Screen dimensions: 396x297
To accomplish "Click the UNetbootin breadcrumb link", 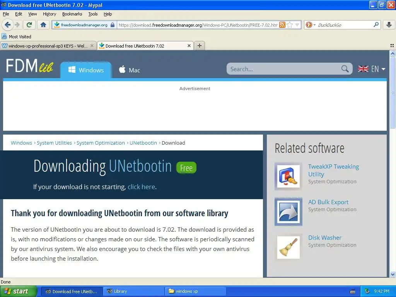I will (x=143, y=143).
